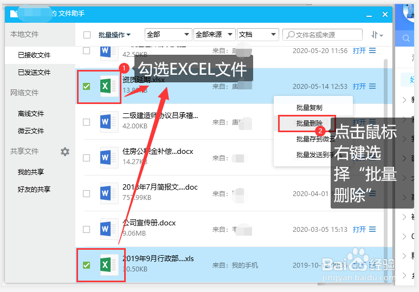Screen dimensions: 419x292
Task: Click file name 资质延期.xlsx
Action: [x=144, y=80]
